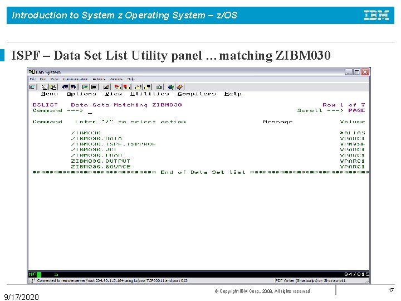Click the Copy toolbar icon

coord(45,87)
